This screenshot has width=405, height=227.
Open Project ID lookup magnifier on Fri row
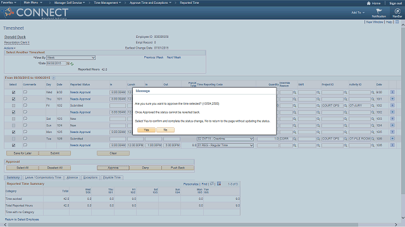click(x=346, y=105)
